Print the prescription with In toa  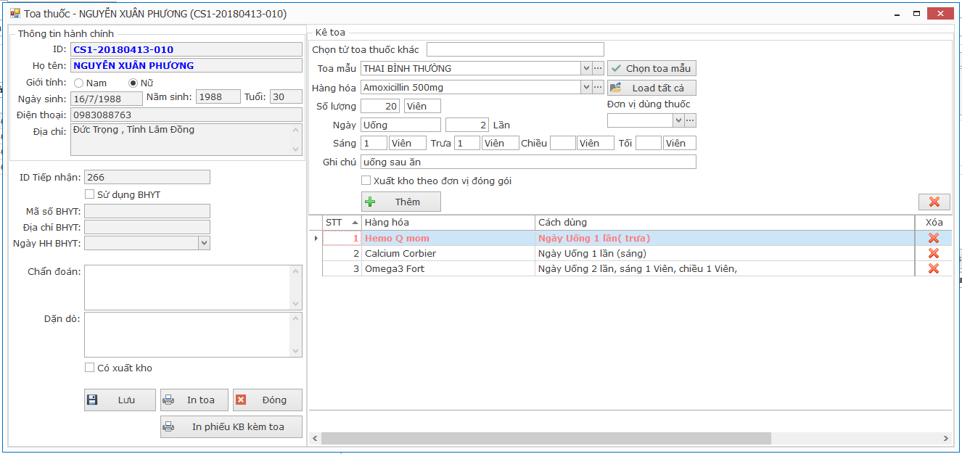pyautogui.click(x=194, y=400)
